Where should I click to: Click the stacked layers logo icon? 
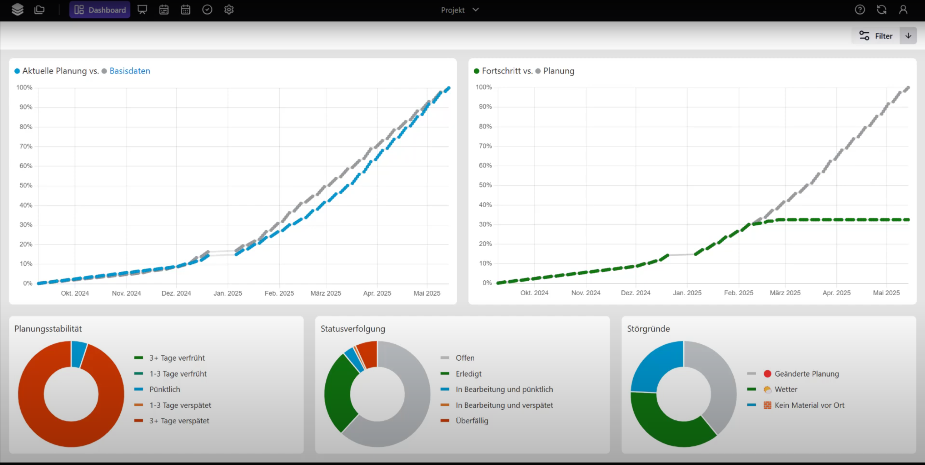point(17,10)
